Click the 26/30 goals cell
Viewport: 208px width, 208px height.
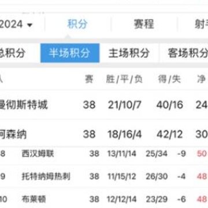click(157, 176)
